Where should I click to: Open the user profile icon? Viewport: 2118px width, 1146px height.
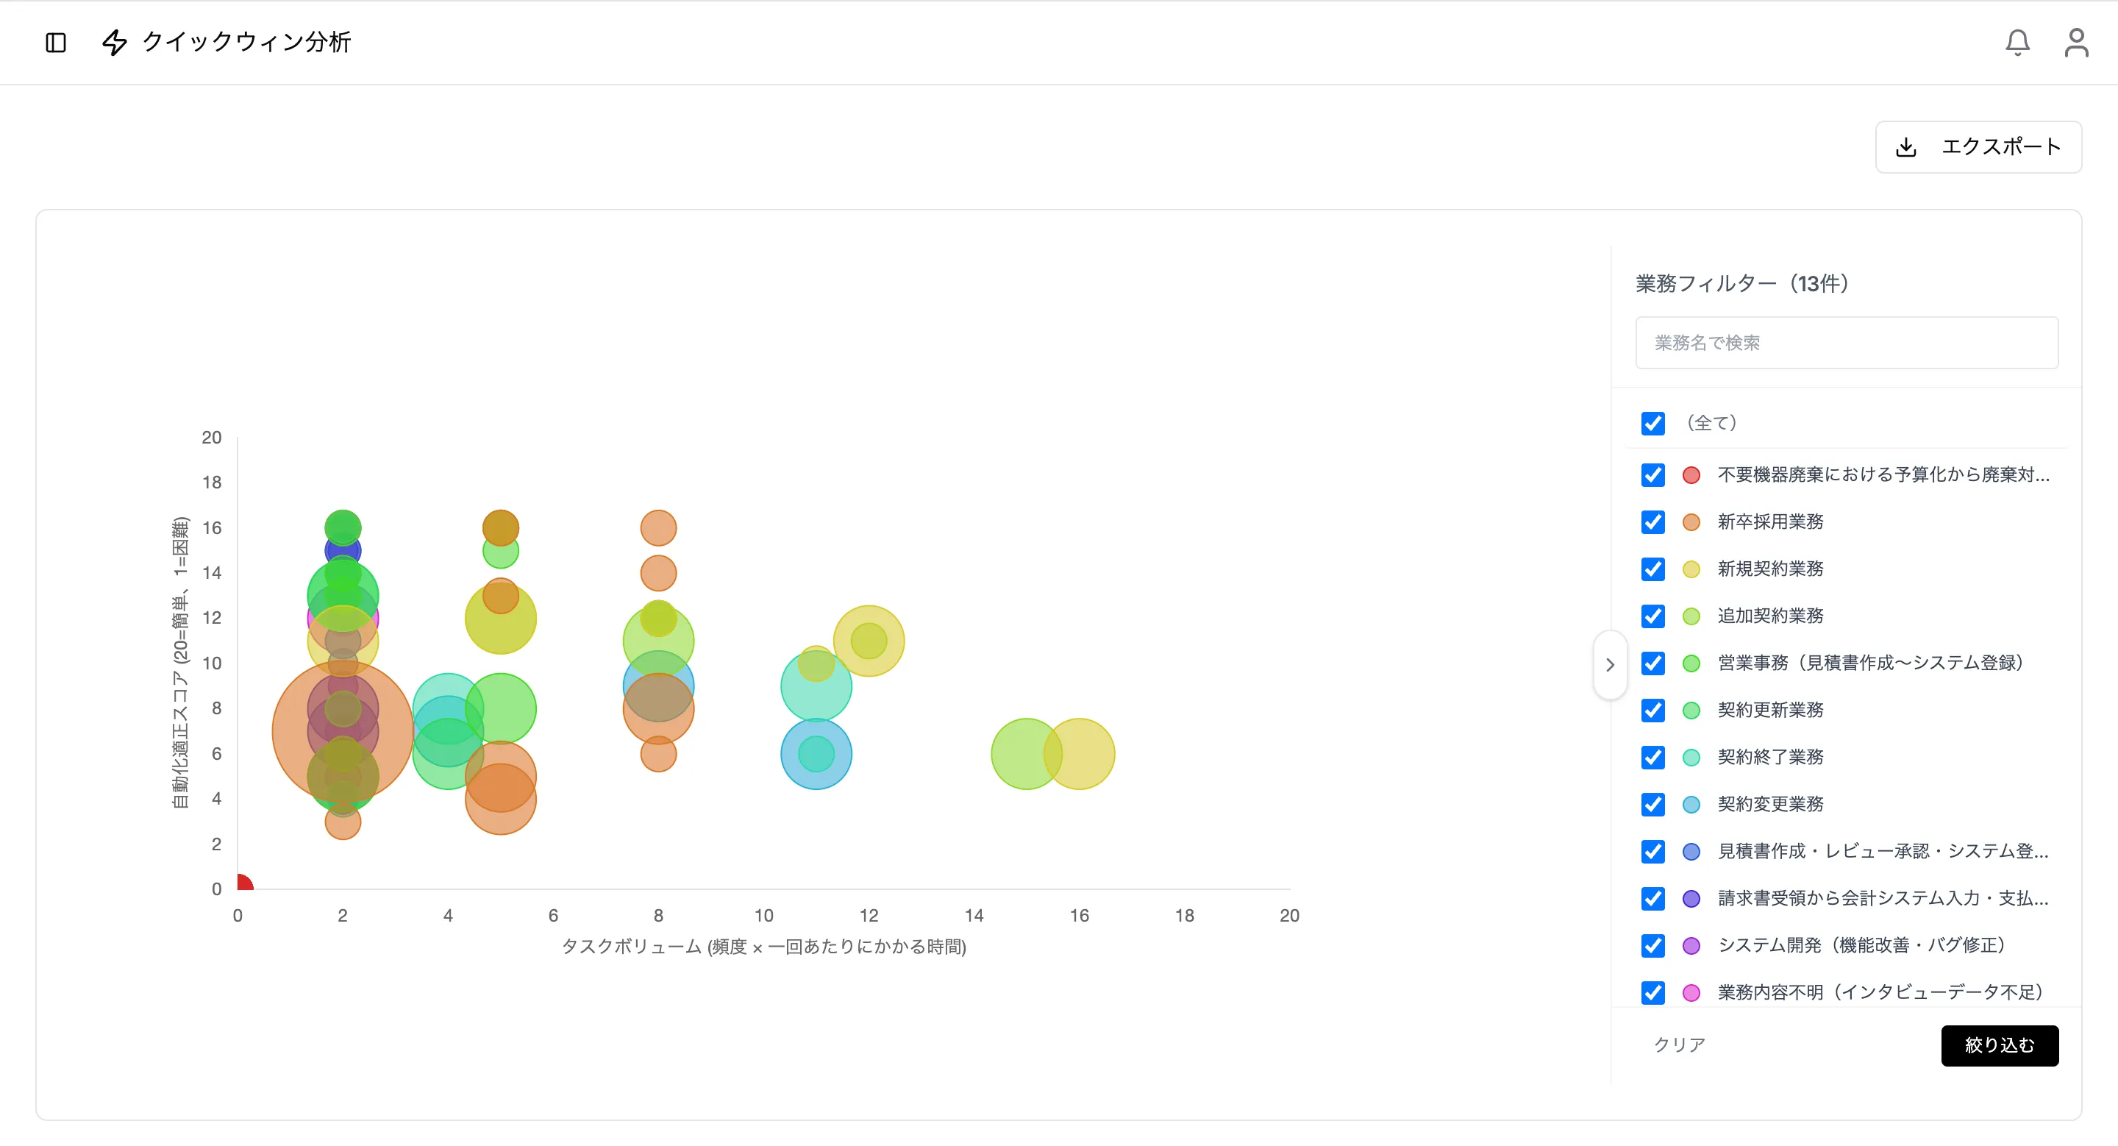point(2076,42)
